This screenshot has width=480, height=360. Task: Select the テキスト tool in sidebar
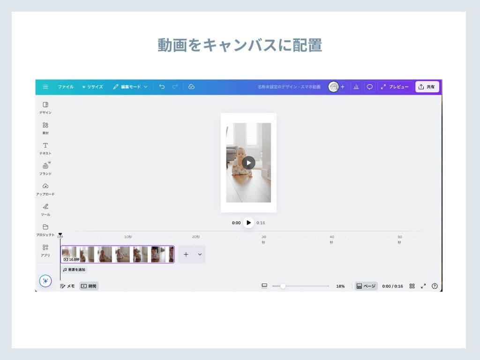(x=45, y=149)
